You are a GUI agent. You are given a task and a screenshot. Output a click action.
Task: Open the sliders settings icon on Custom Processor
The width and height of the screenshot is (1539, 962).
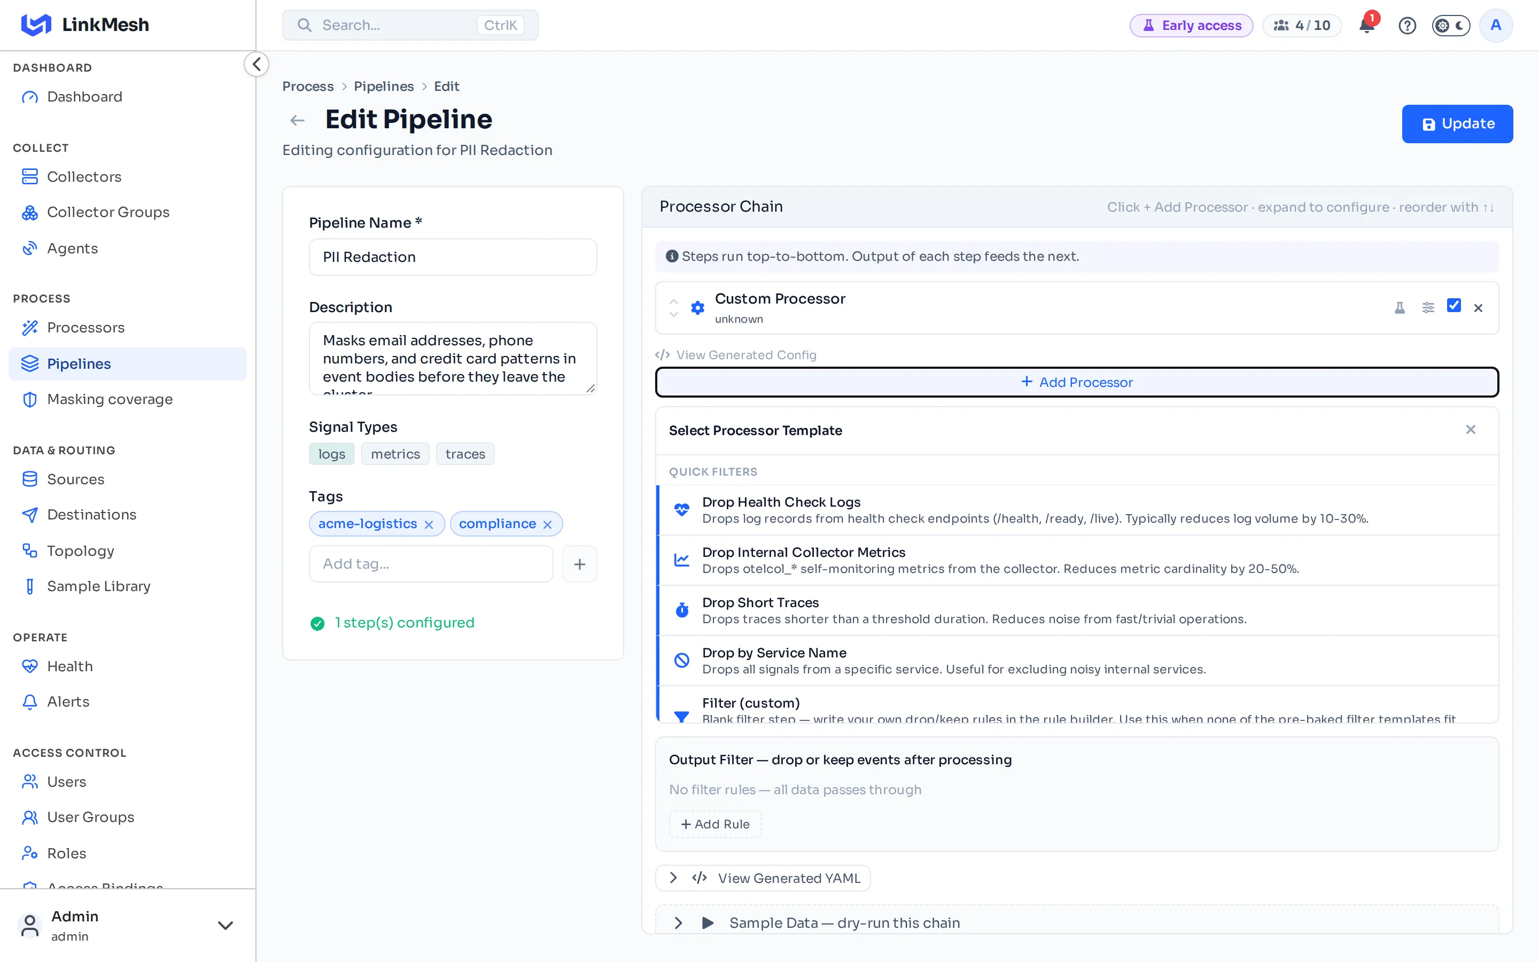coord(1428,308)
